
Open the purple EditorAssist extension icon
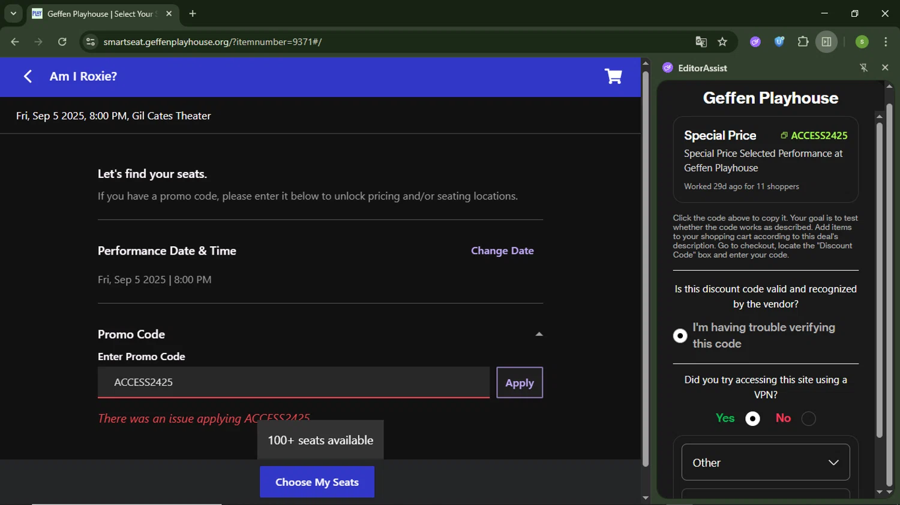[x=755, y=42]
